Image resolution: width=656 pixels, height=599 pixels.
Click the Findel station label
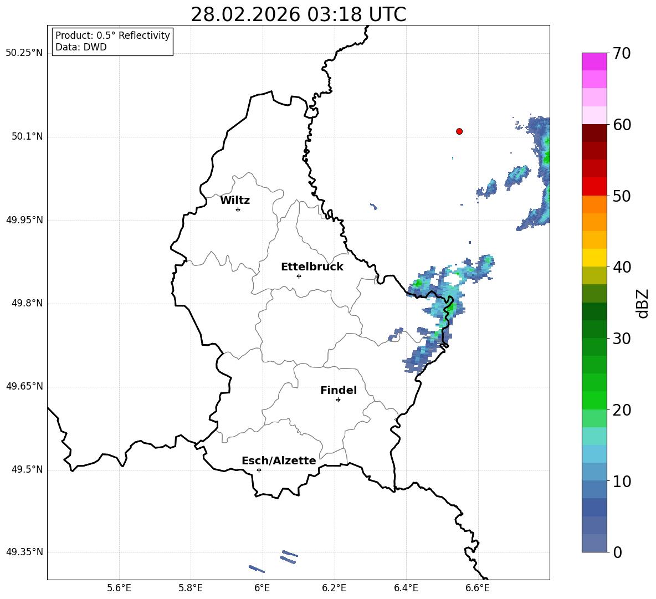click(x=339, y=390)
